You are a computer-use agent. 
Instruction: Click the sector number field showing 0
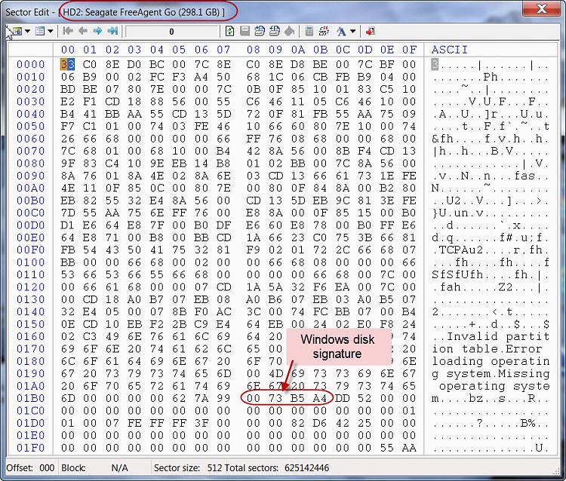coord(172,32)
